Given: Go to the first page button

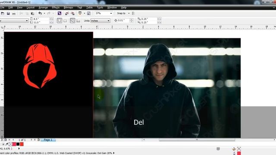Looking at the screenshot, I should coord(9,140).
